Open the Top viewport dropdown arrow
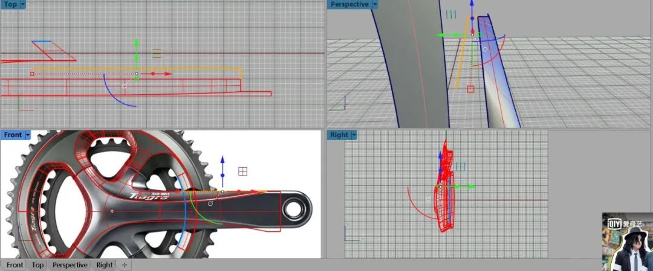Viewport: 653px width, 271px height. [22, 4]
